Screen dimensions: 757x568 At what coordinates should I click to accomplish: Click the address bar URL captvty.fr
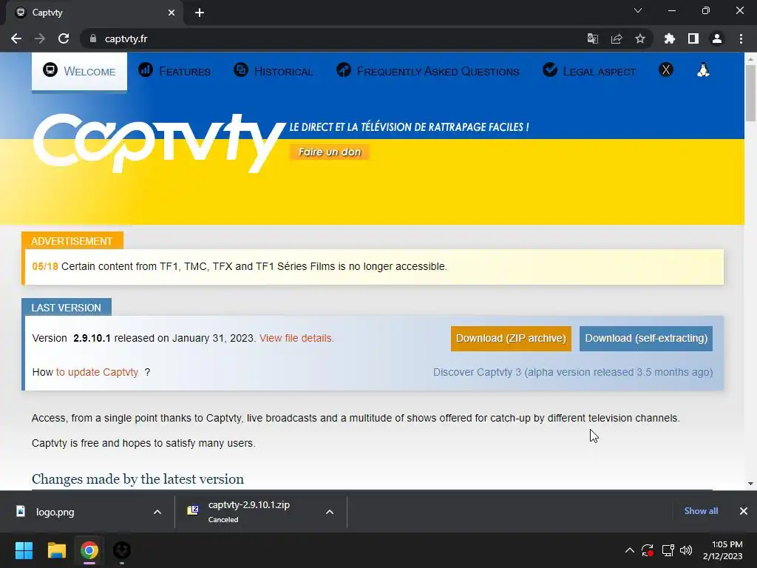[126, 38]
